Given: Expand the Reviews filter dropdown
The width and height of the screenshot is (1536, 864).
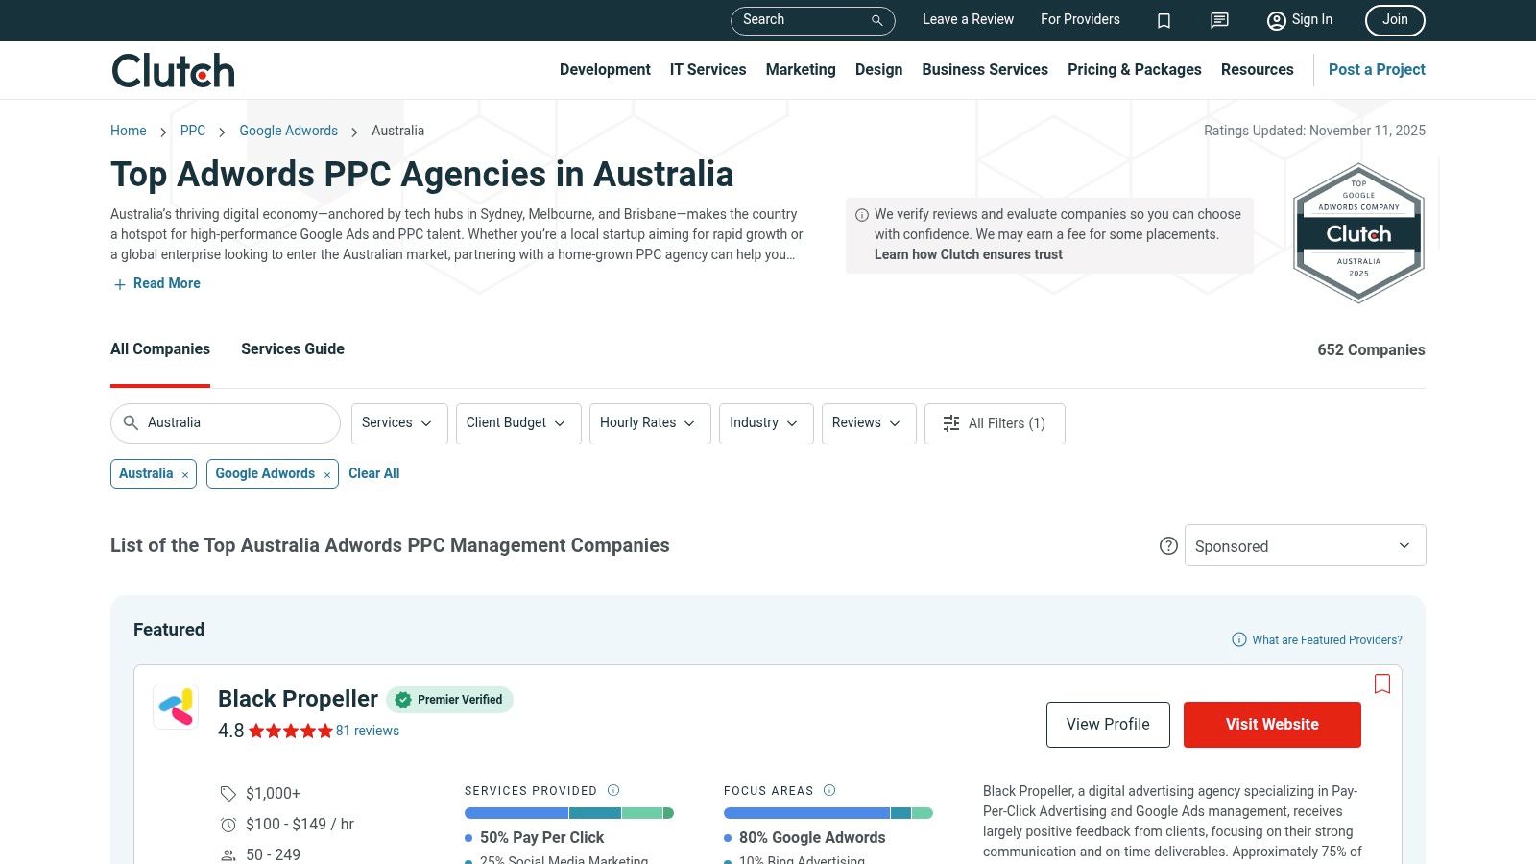Looking at the screenshot, I should [x=869, y=423].
